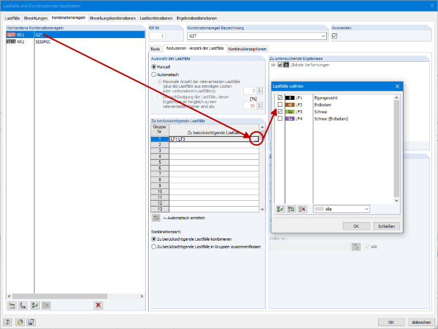This screenshot has width=438, height=329.
Task: Click Abbrechen in the main dialog
Action: 421,322
